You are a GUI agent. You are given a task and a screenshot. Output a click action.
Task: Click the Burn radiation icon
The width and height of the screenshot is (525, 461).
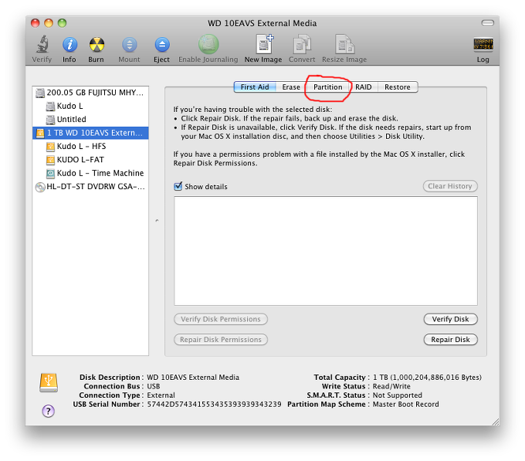point(97,45)
